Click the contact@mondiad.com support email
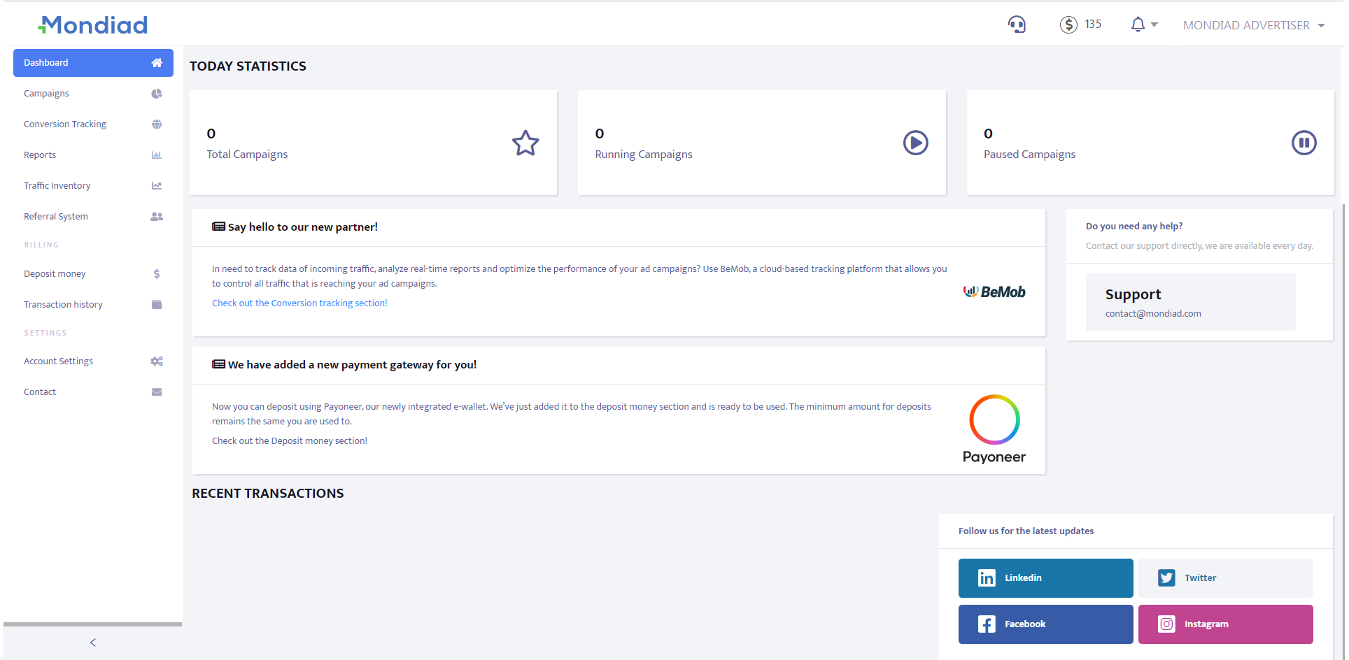 click(x=1152, y=313)
